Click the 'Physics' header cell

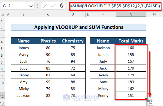pos(48,41)
